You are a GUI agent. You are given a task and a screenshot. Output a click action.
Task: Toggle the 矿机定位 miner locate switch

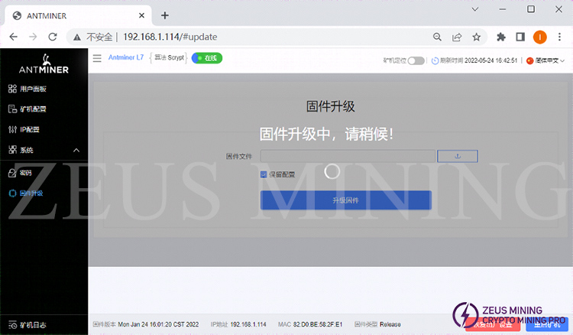[416, 60]
